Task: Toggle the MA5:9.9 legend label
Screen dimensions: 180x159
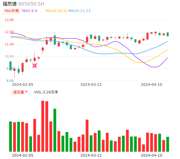Action: coord(29,11)
